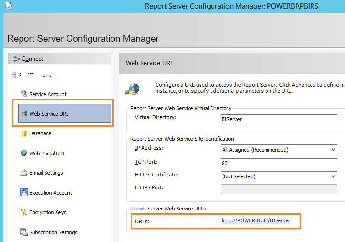Click the Connect icon in the sidebar
345x242 pixels.
pos(16,59)
